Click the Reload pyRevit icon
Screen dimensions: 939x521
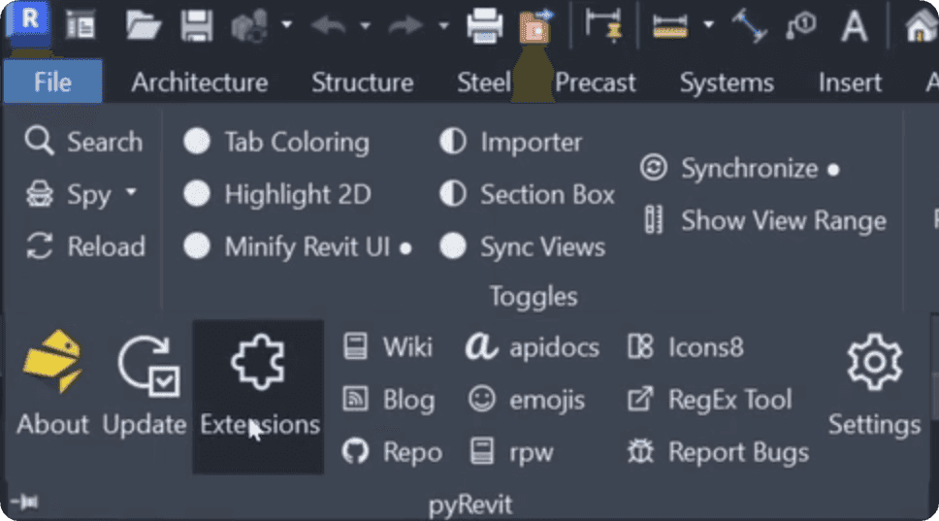(x=85, y=246)
